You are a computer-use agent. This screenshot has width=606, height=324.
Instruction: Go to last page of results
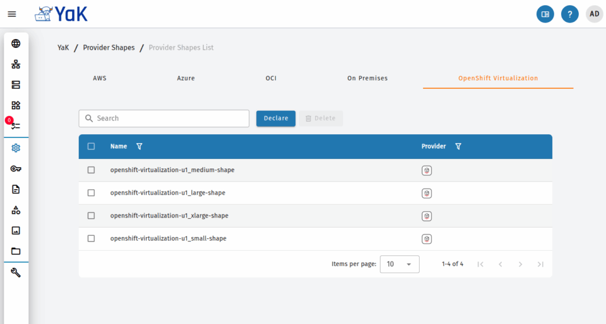[541, 264]
